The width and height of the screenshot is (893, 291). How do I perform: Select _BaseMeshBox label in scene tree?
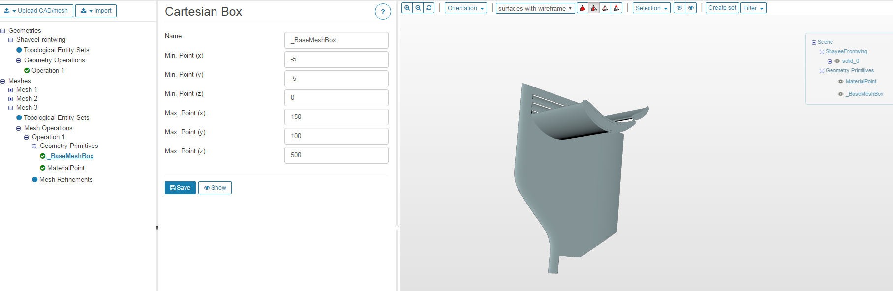(x=864, y=94)
